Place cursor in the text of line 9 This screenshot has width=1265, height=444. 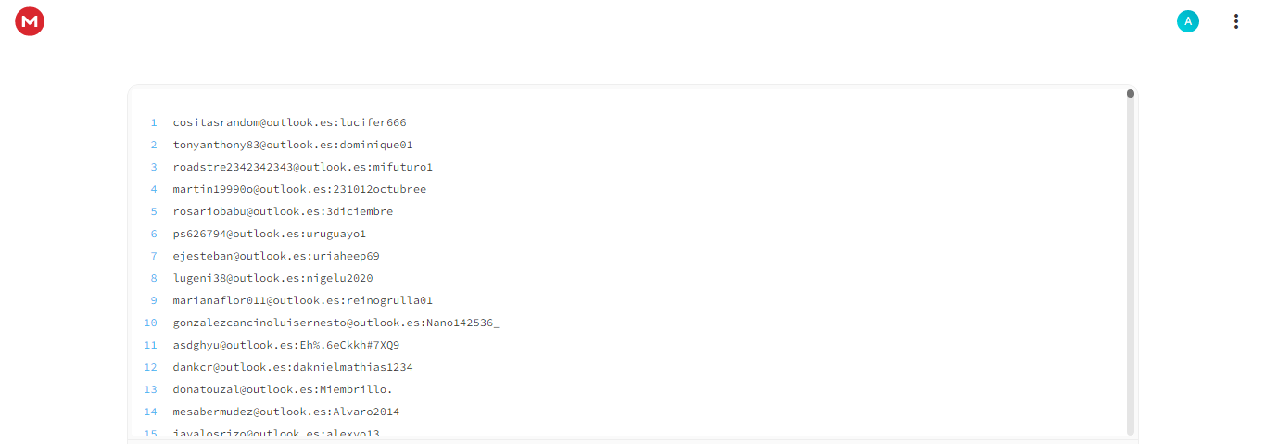tap(303, 300)
